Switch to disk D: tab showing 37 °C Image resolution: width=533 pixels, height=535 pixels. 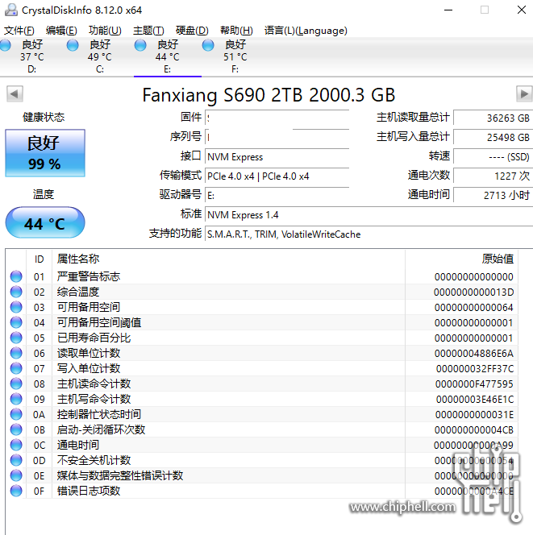click(32, 56)
